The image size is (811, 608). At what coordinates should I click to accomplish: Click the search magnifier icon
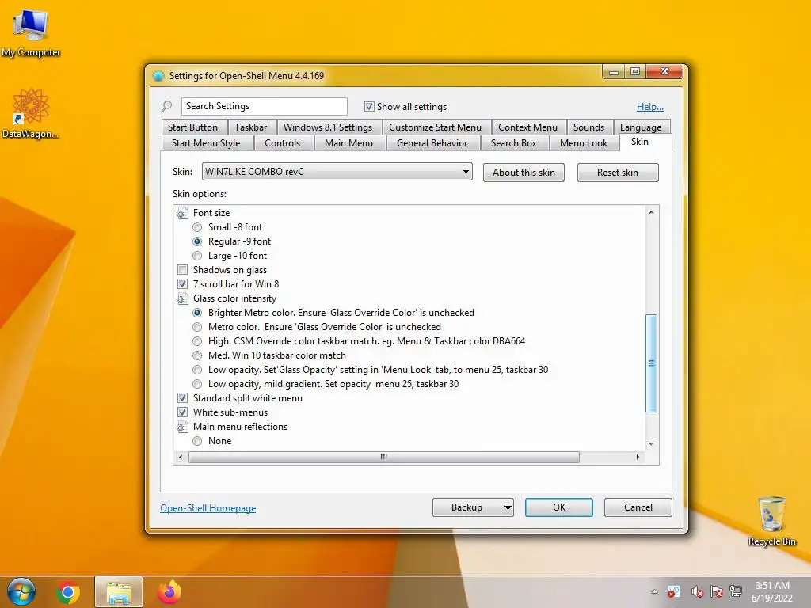pos(166,107)
